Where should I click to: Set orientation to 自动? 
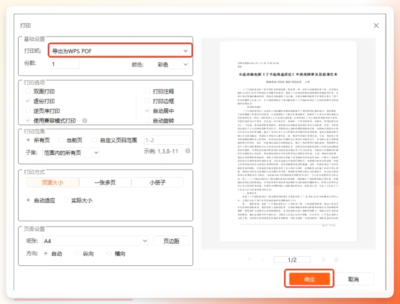46,253
